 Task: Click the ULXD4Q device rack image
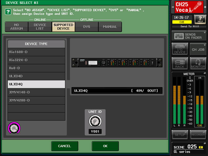(117, 63)
